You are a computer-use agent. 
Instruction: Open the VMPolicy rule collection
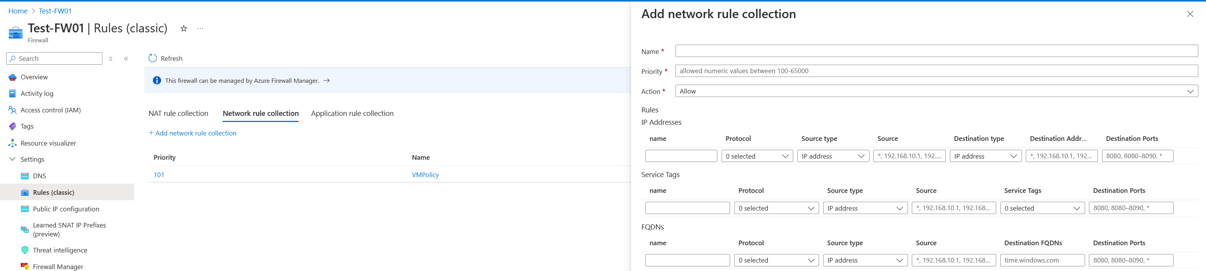[x=425, y=175]
